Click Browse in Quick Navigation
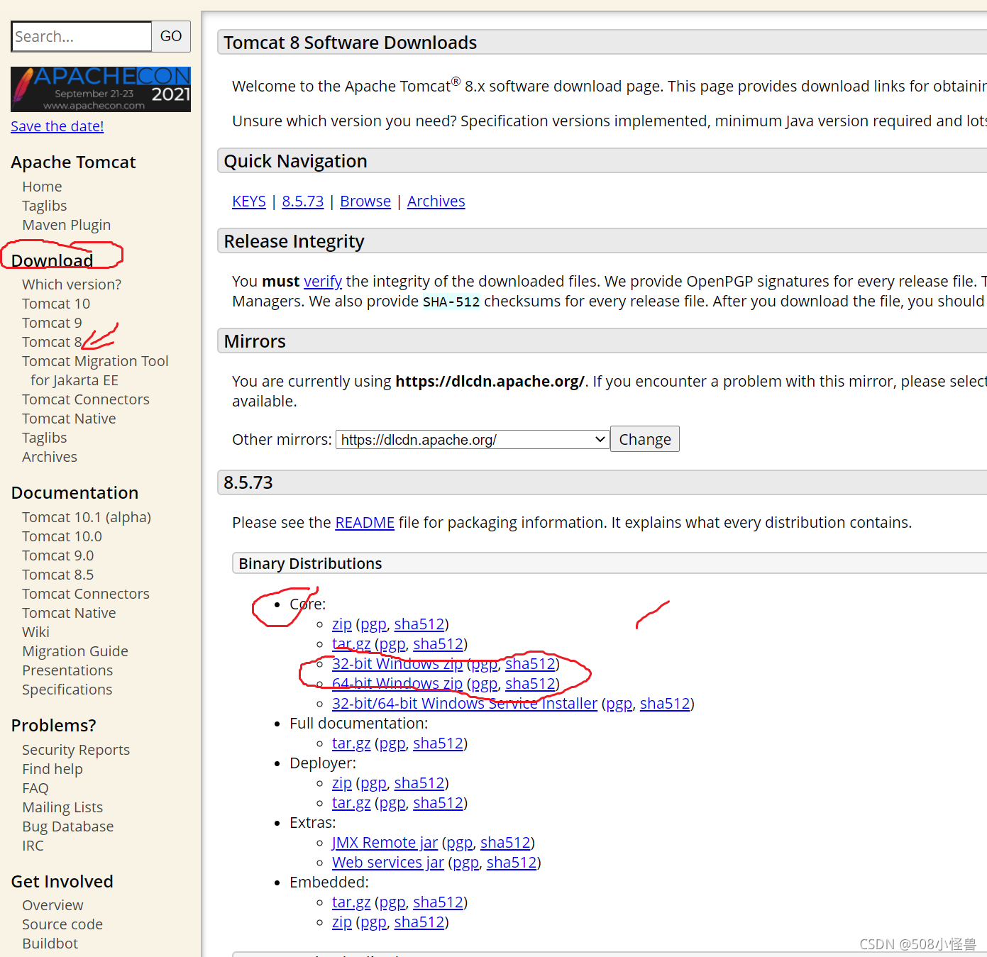Screen dimensions: 987x957 pos(365,201)
